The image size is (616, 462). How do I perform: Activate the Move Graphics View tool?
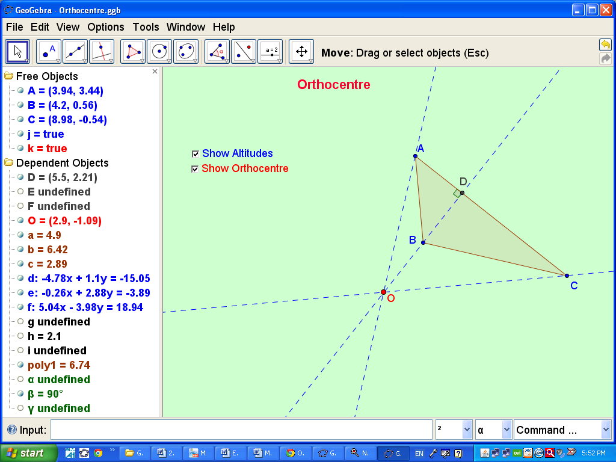[301, 51]
